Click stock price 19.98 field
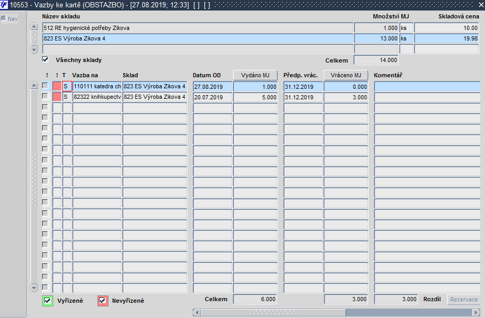The height and width of the screenshot is (318, 485). [447, 38]
